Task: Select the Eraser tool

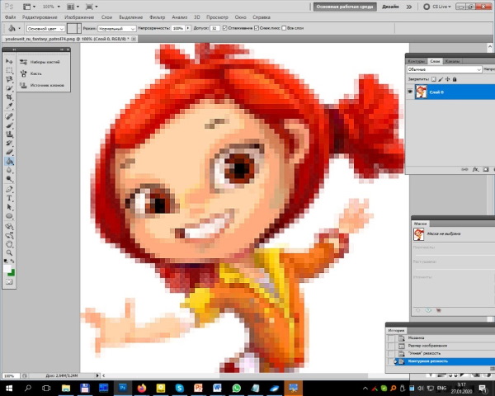Action: (x=9, y=152)
